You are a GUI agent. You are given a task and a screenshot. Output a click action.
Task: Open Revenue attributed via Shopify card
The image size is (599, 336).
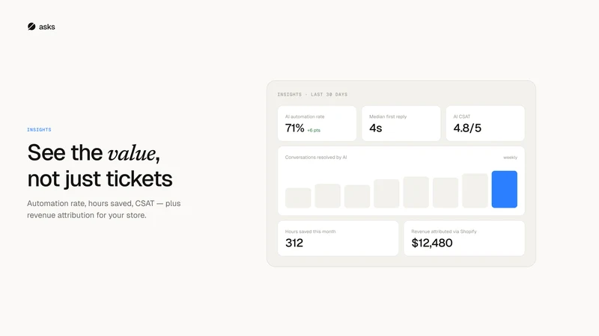464,238
